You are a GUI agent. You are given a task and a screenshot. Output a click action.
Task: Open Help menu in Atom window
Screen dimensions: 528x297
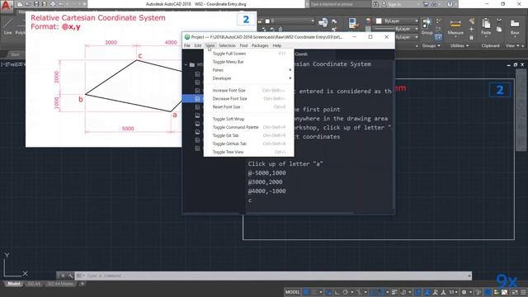[277, 45]
